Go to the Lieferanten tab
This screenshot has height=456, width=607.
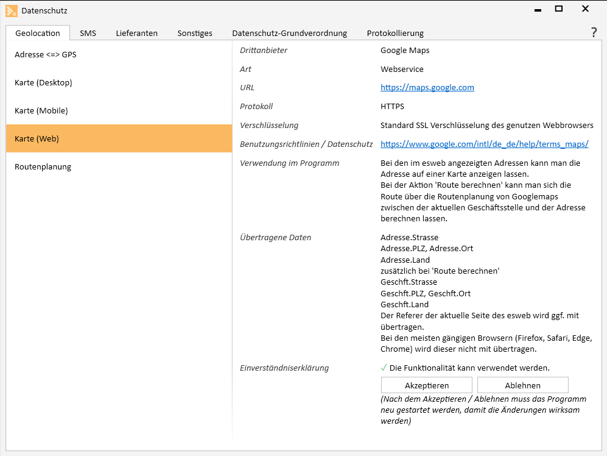click(137, 33)
